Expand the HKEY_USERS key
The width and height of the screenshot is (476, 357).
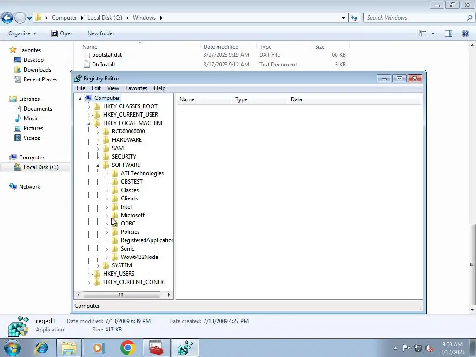[x=89, y=274]
